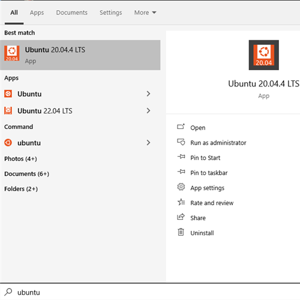Click the large Ubuntu 20.04 preview tile icon

[x=263, y=55]
